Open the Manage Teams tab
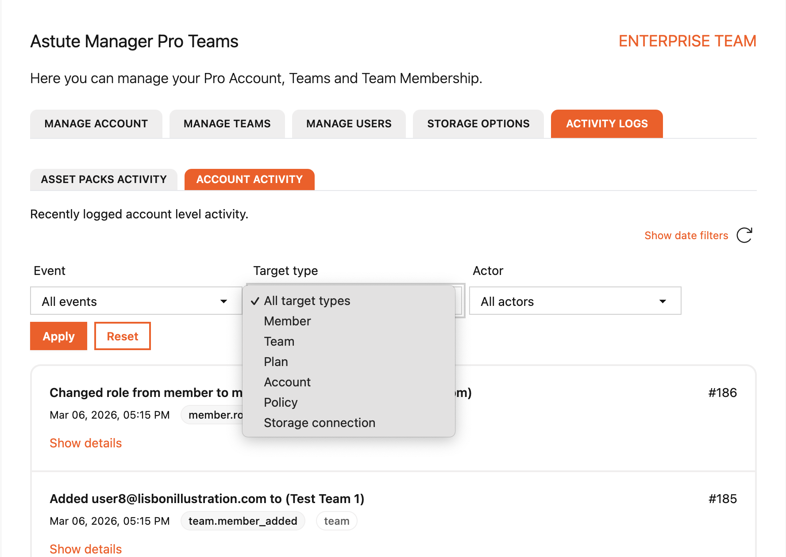 (227, 124)
